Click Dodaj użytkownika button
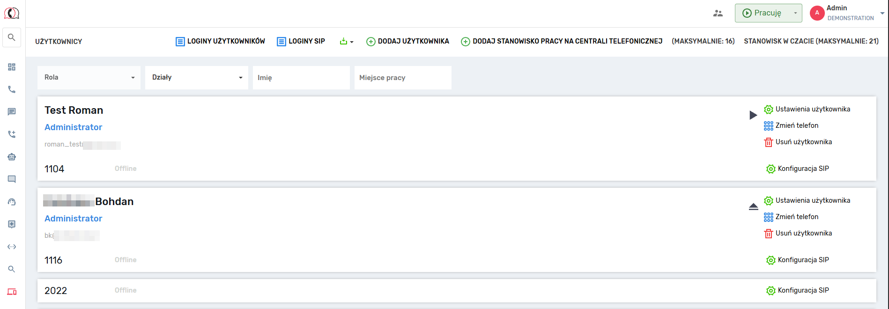 pyautogui.click(x=407, y=41)
